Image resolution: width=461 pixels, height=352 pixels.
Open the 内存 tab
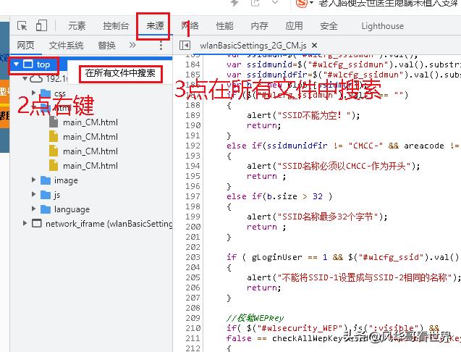pos(259,26)
